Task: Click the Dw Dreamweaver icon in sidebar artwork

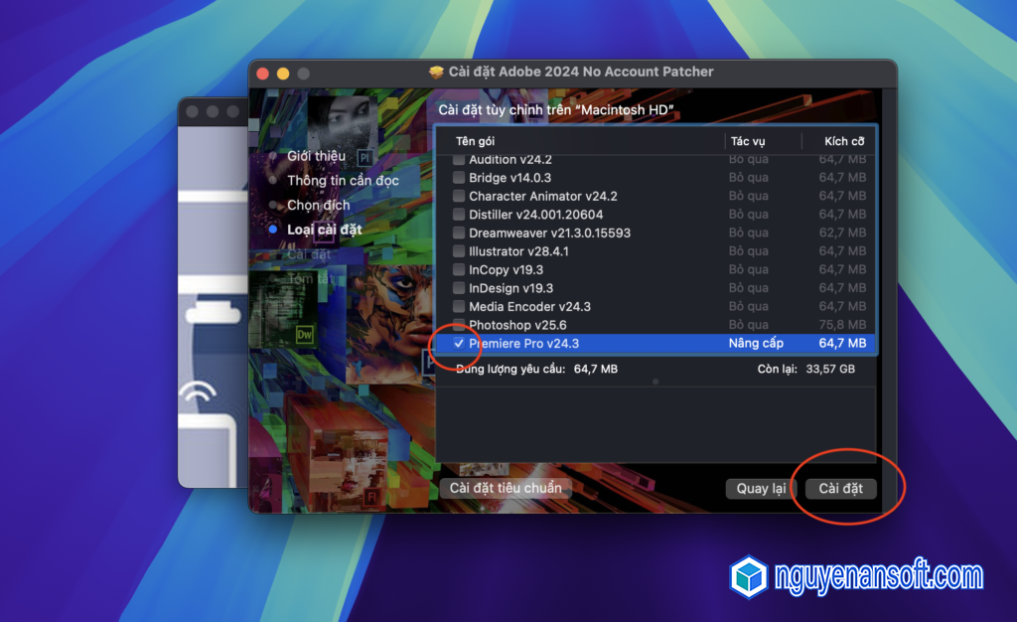Action: [305, 335]
